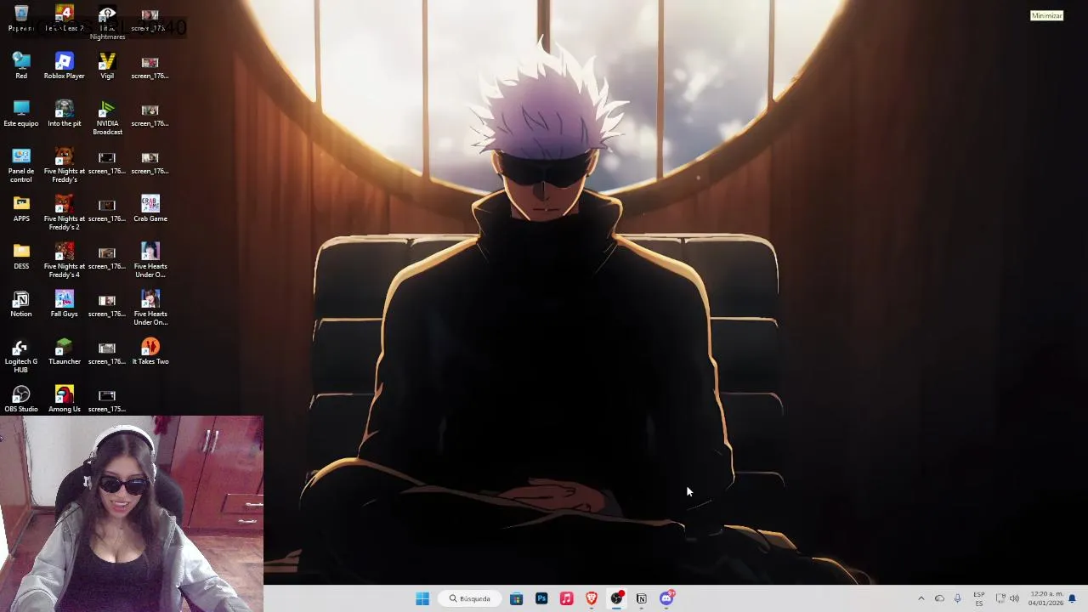This screenshot has height=612, width=1088.
Task: Open the music app taskbar icon
Action: pos(566,598)
